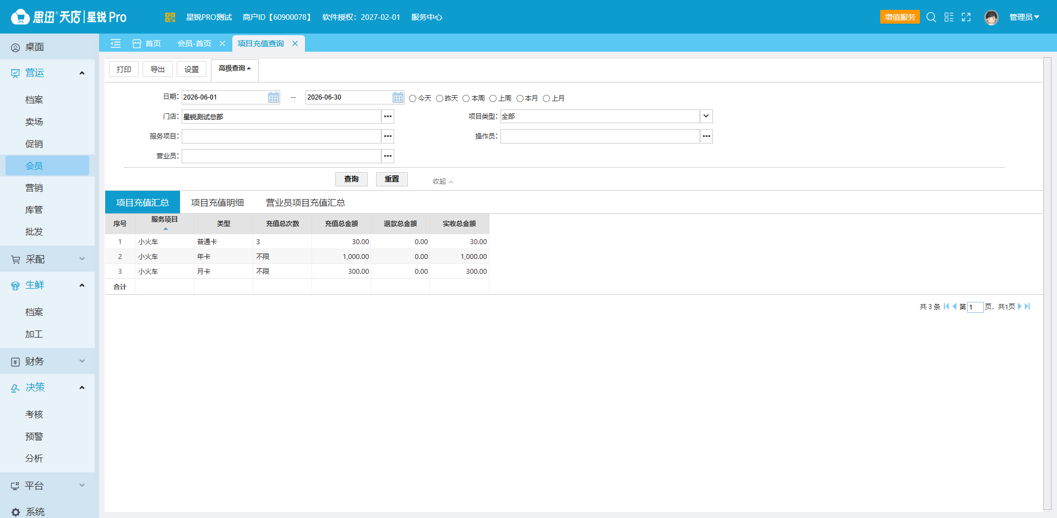This screenshot has height=518, width=1057.
Task: Click the search magnifier icon in header
Action: click(931, 17)
